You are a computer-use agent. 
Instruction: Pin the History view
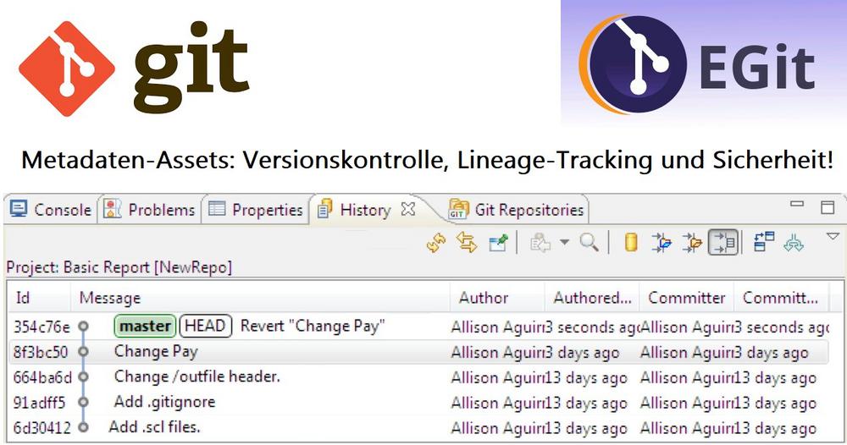[499, 244]
